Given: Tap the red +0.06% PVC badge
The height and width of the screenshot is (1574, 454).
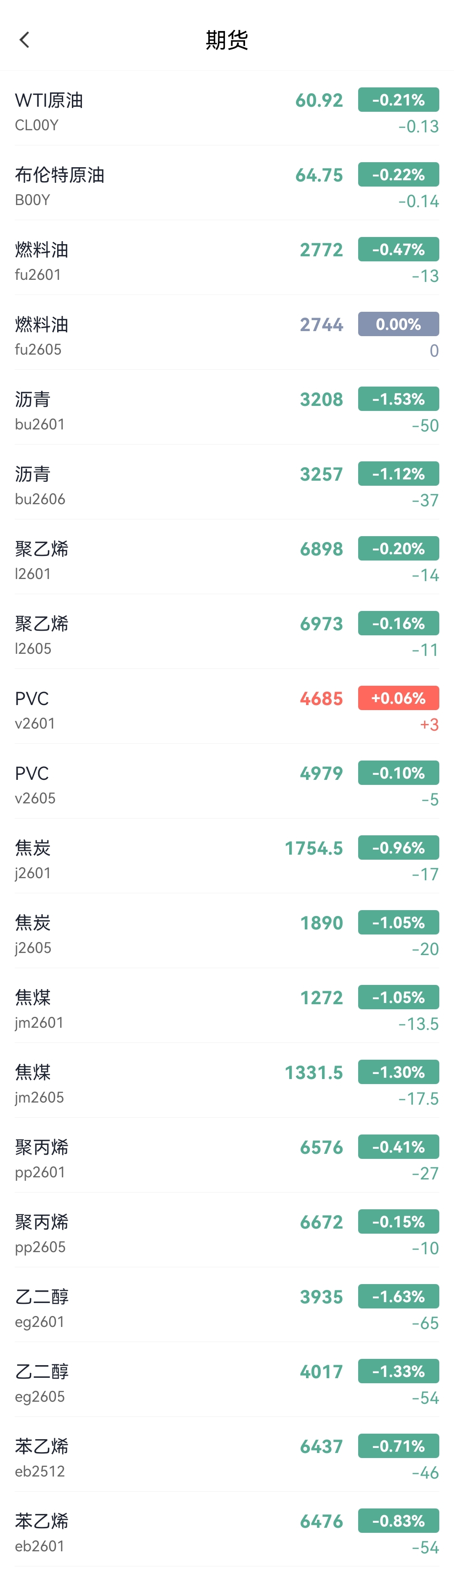Looking at the screenshot, I should coord(398,698).
